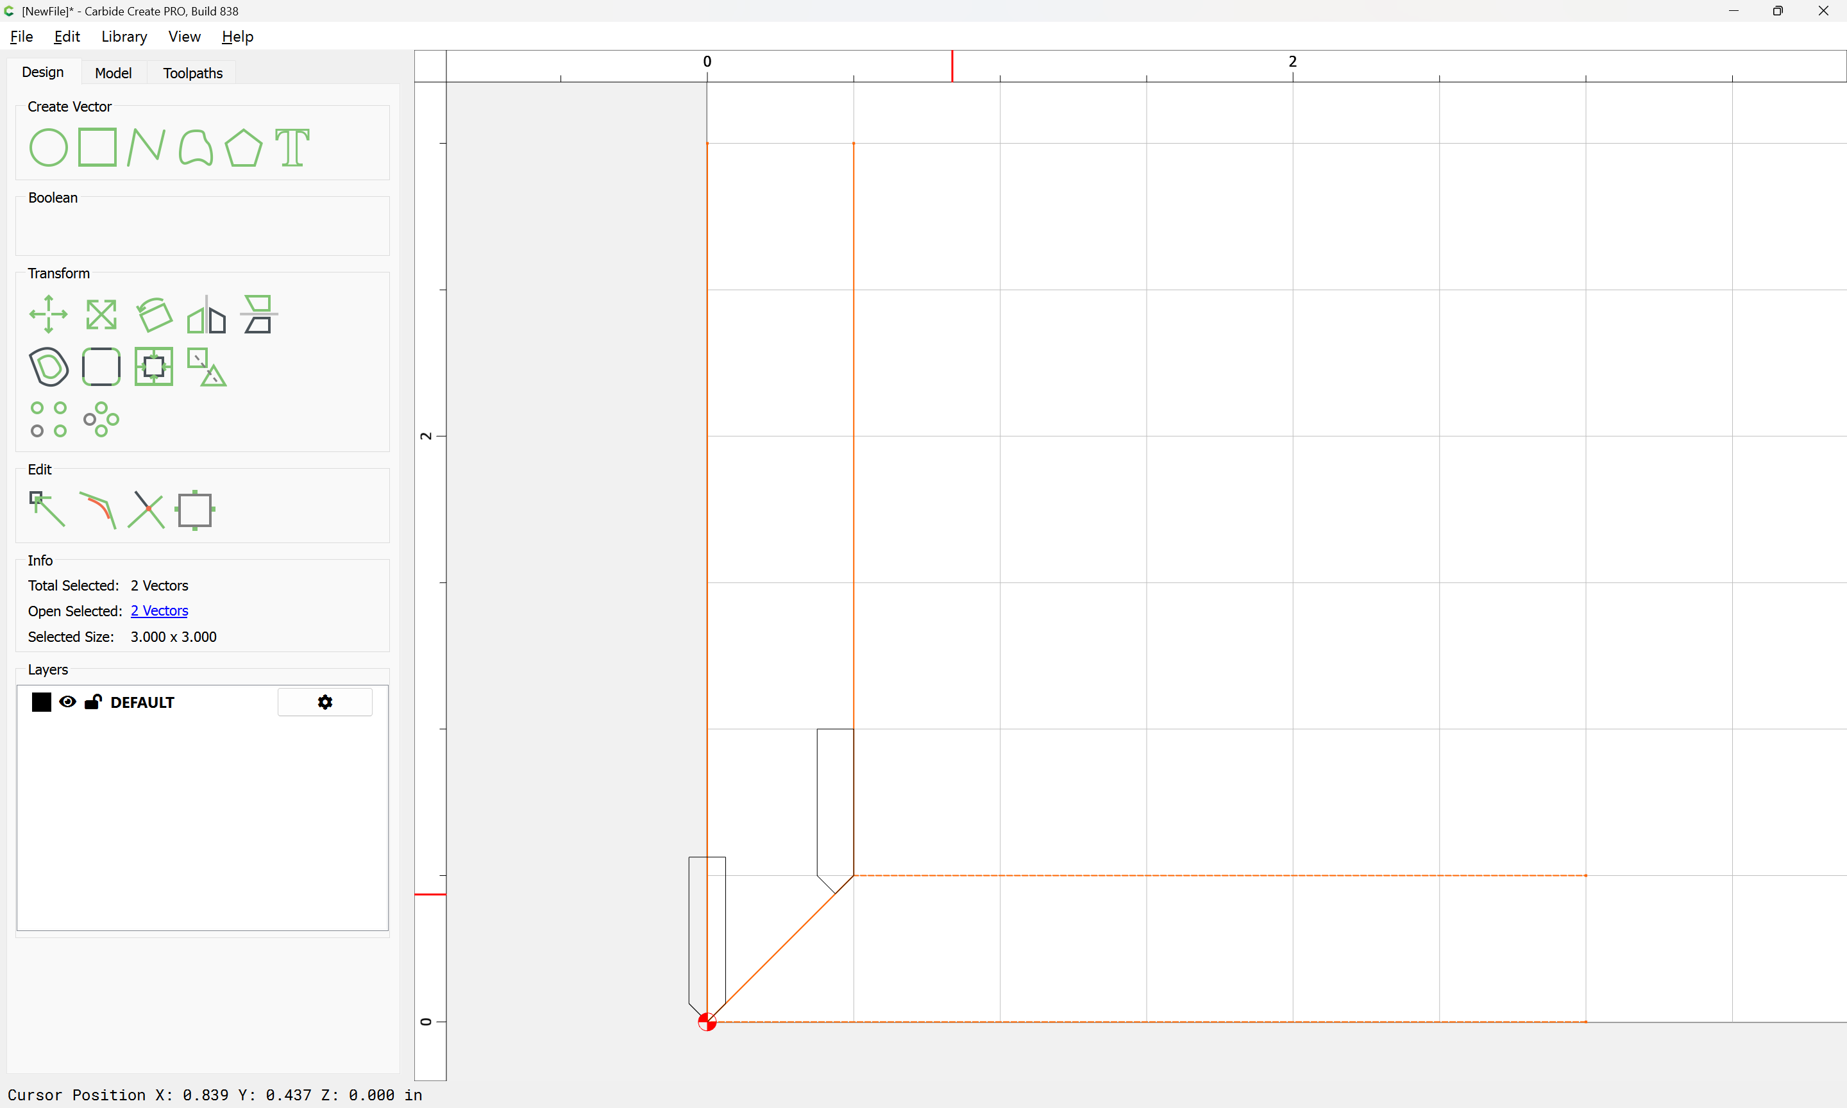Activate the Node Edit tool
The height and width of the screenshot is (1108, 1847).
pos(47,510)
